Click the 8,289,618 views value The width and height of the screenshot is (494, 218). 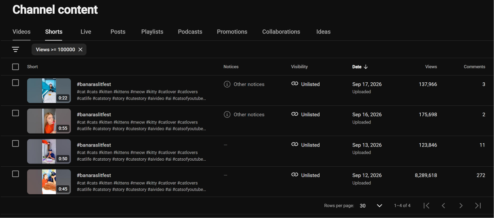pos(426,175)
